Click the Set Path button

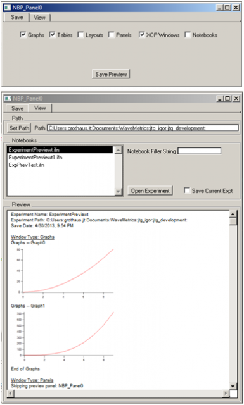click(x=19, y=128)
